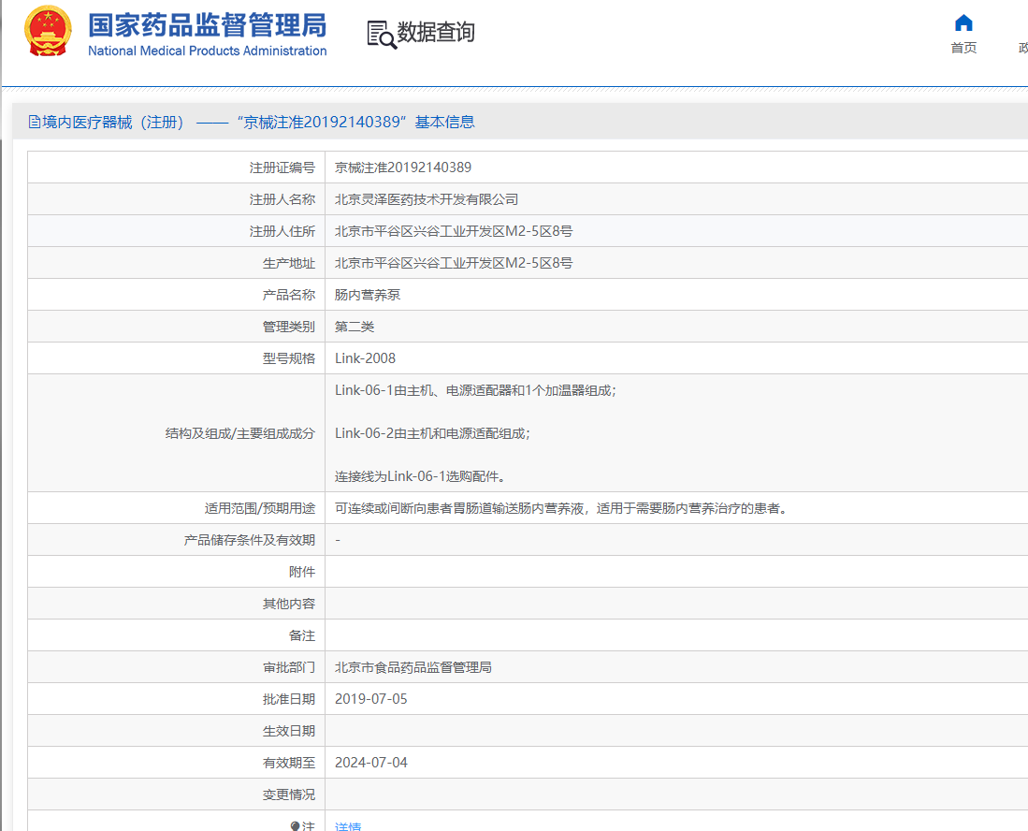Click the document icon before 境内医疗器械
Image resolution: width=1028 pixels, height=831 pixels.
[x=34, y=122]
